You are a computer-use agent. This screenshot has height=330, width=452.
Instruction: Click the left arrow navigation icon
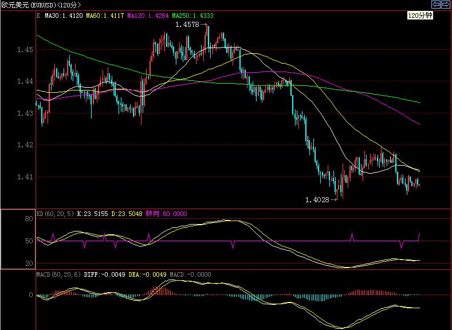pyautogui.click(x=436, y=5)
